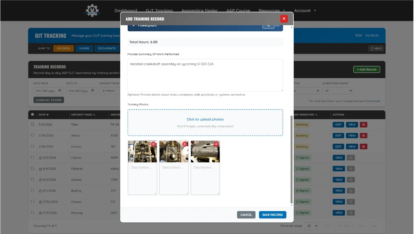Open the Rows per page dropdown
Viewport: 414px width, 234px height.
tap(311, 226)
